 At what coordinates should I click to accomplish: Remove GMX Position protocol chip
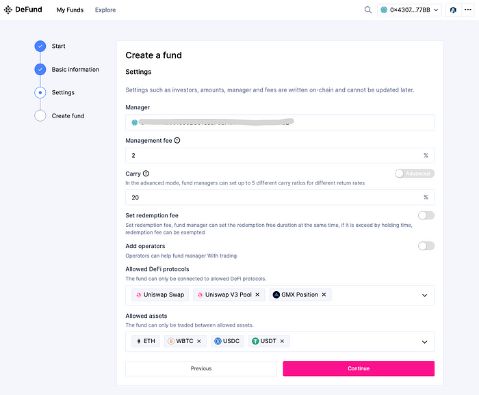(324, 295)
